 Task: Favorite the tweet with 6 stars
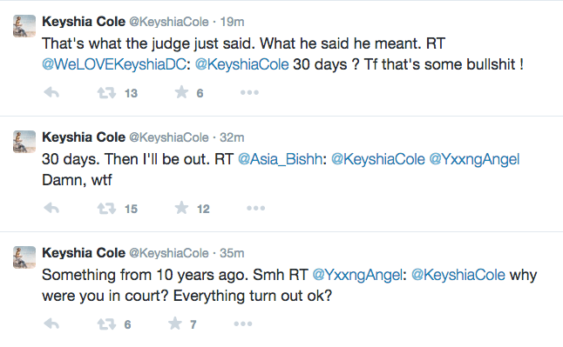(x=181, y=92)
